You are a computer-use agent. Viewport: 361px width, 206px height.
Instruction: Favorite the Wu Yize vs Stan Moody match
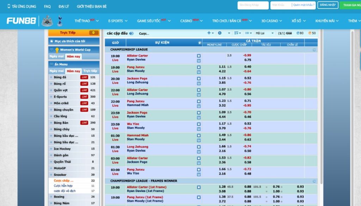199,124
